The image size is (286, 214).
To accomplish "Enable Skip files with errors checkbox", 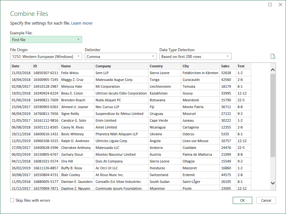I will [12, 200].
